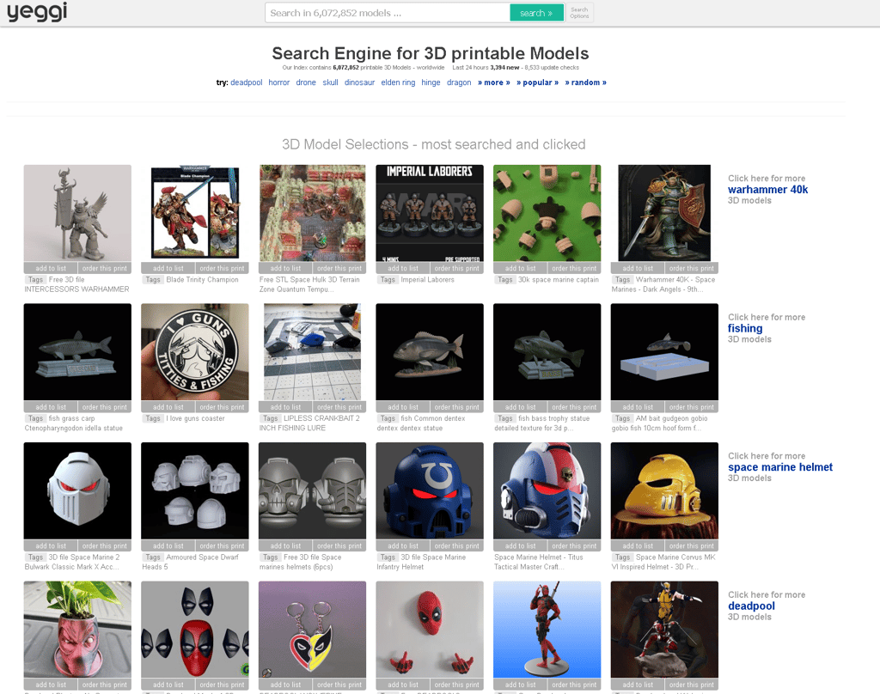The width and height of the screenshot is (880, 694).
Task: Click the yeggi logo
Action: (37, 12)
